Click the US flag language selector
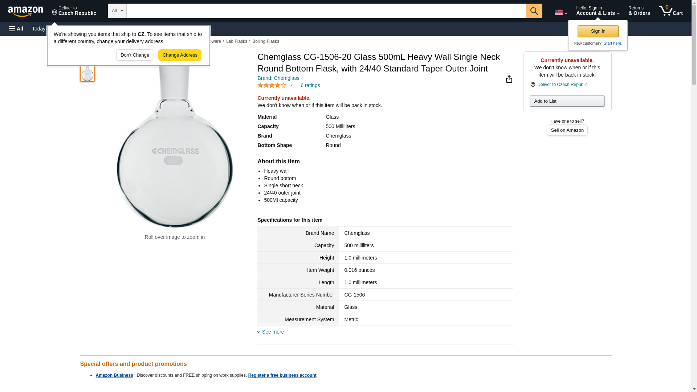This screenshot has width=697, height=392. point(561,12)
